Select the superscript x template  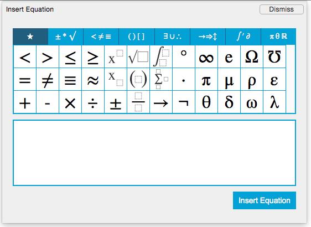116,56
